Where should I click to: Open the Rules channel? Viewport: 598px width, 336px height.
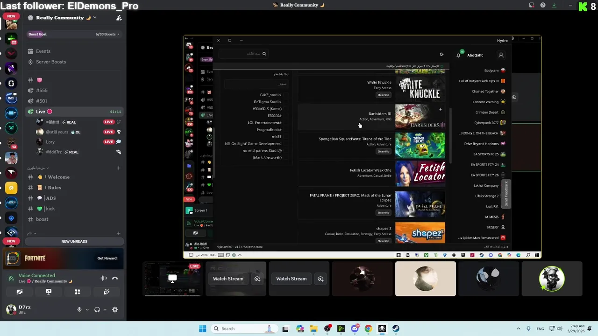tap(74, 188)
